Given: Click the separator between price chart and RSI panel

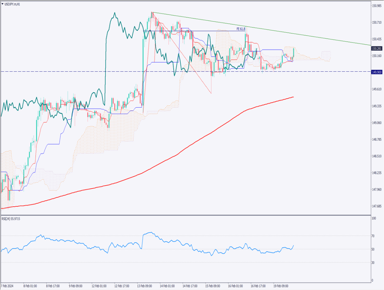Looking at the screenshot, I should [x=187, y=215].
